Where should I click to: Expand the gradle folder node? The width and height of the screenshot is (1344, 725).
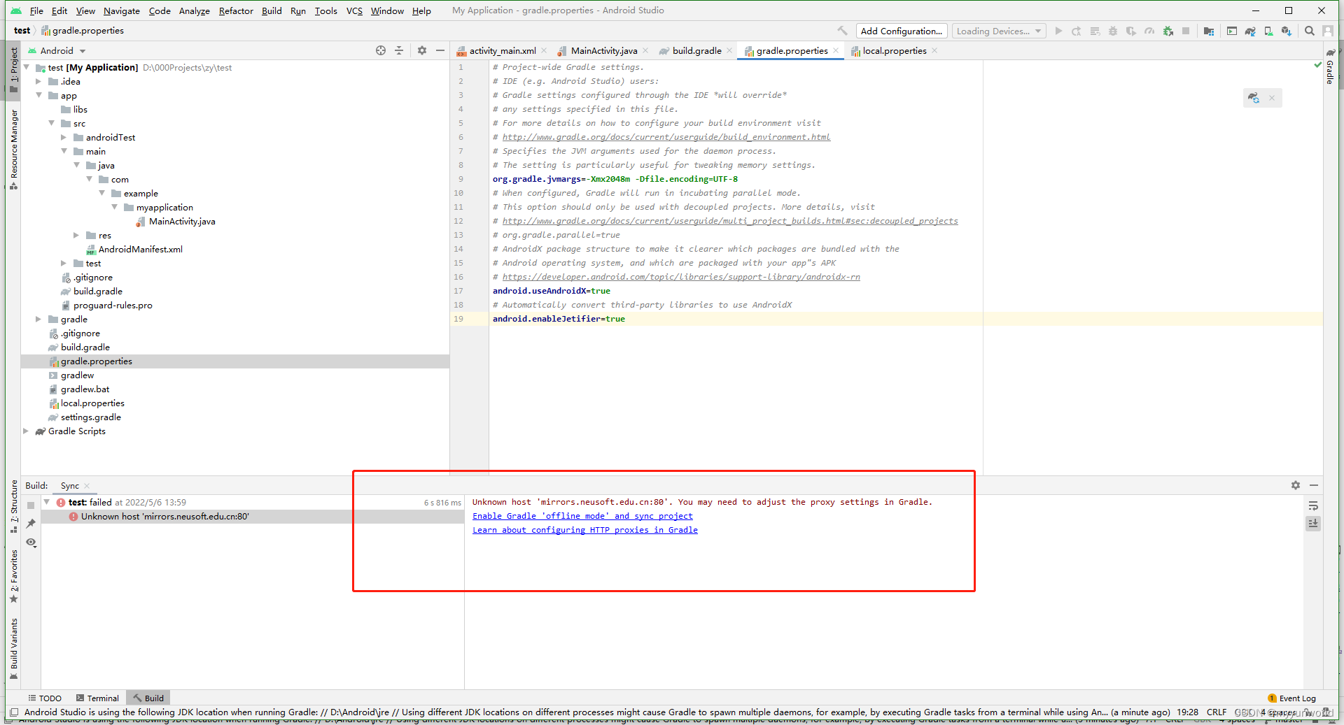coord(38,319)
